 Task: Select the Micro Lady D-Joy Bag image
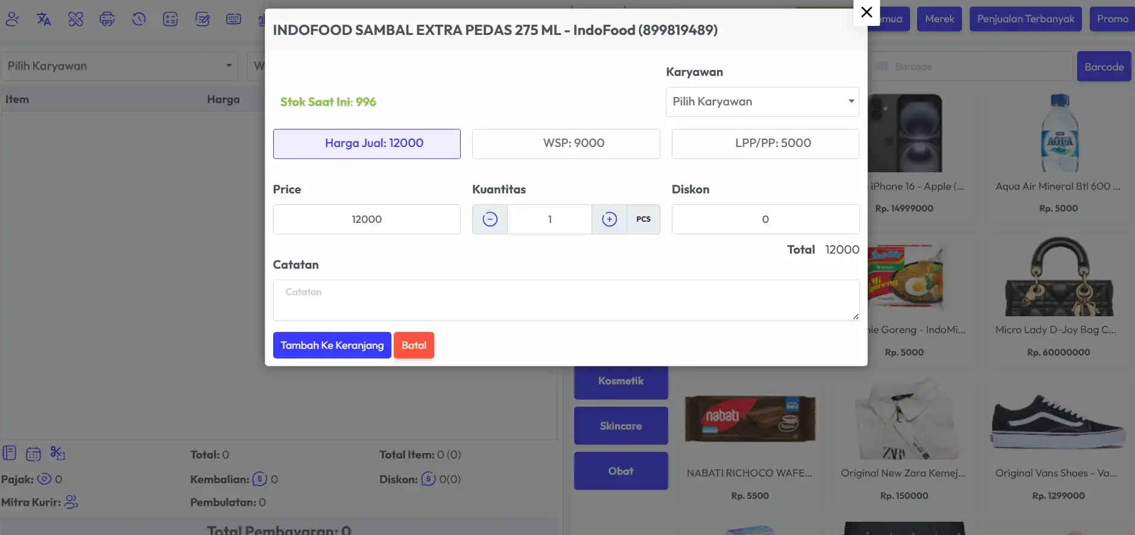point(1059,277)
